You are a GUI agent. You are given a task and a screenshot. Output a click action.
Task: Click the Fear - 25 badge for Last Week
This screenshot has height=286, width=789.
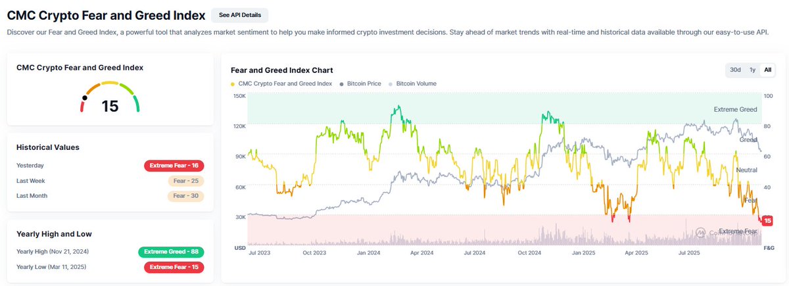[186, 181]
